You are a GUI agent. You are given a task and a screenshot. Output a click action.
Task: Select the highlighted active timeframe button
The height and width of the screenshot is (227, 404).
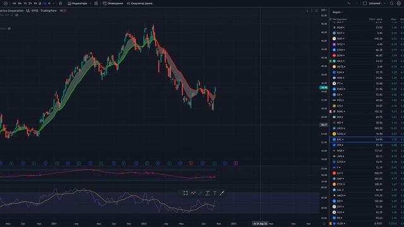coord(45,3)
